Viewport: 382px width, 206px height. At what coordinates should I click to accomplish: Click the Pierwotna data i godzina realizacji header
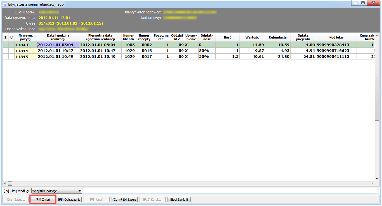(100, 37)
